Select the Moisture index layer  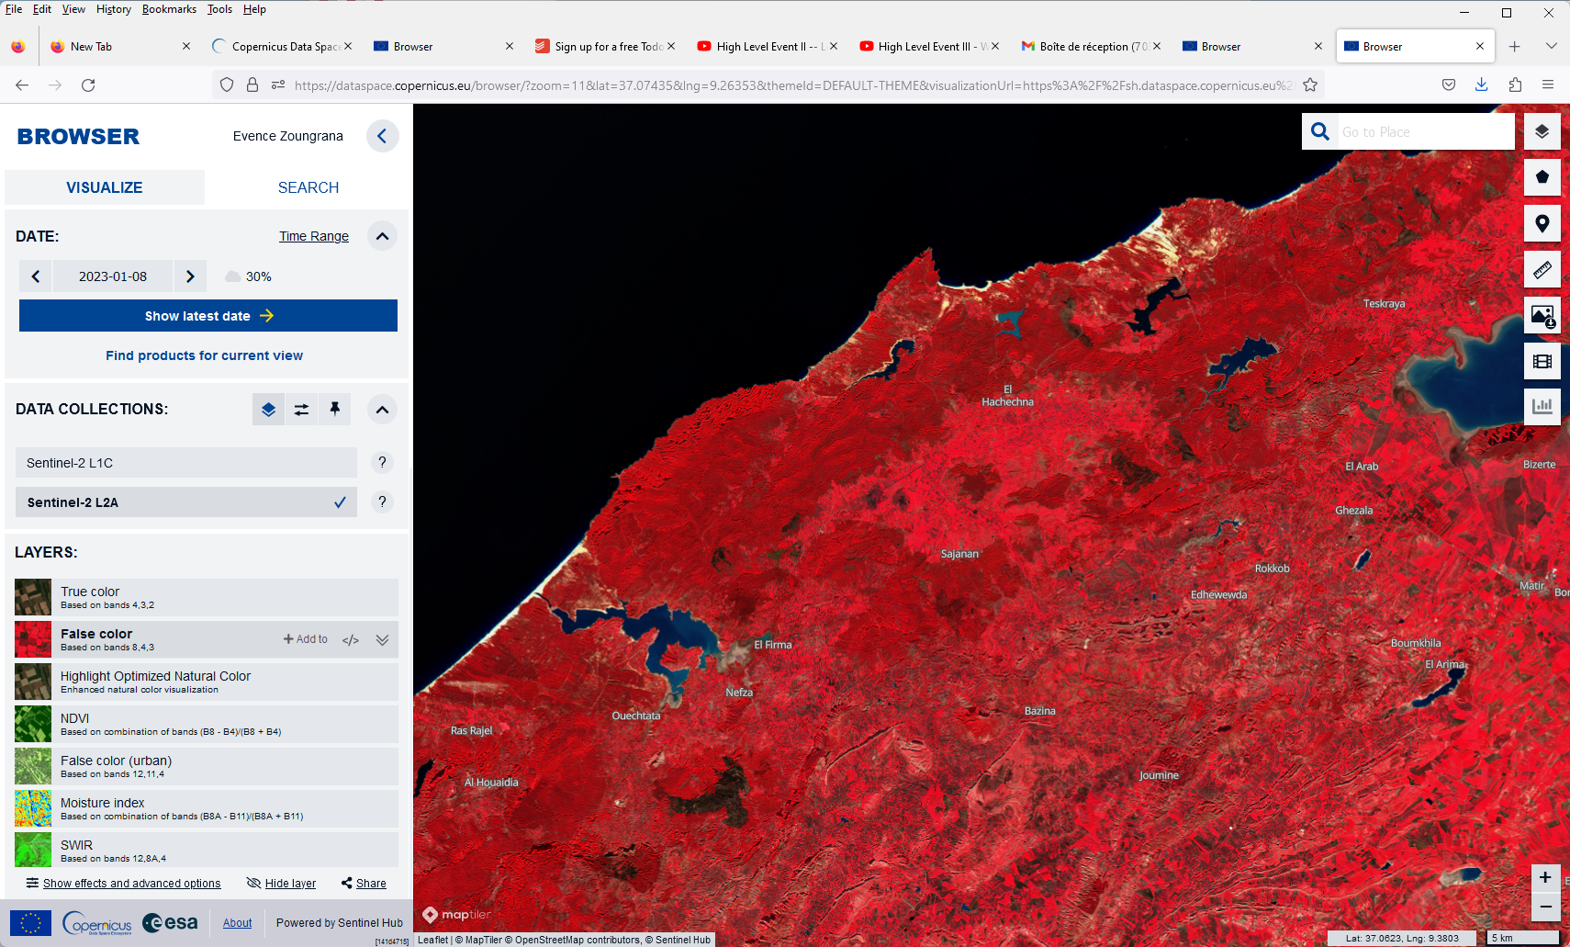tap(207, 809)
